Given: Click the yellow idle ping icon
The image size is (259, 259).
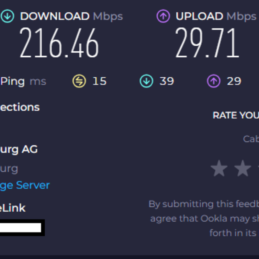Looking at the screenshot, I should 79,81.
